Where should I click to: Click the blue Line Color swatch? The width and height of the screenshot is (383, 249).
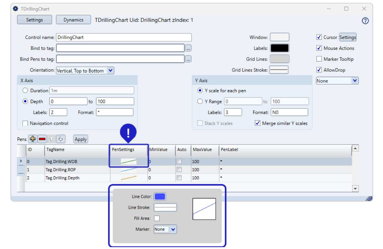tap(160, 196)
